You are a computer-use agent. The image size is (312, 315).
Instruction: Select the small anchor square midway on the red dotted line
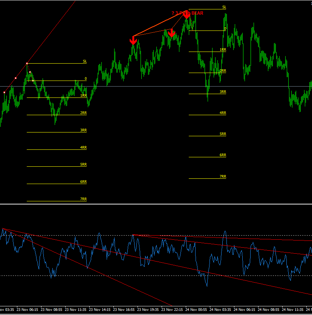pos(30,72)
